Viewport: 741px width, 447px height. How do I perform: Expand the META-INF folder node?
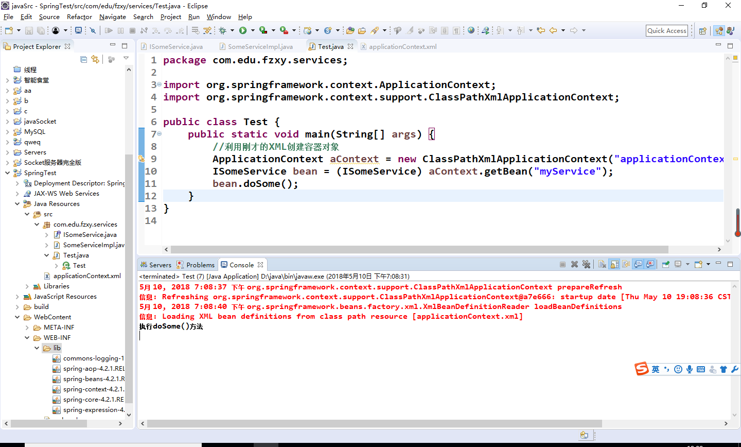(27, 328)
